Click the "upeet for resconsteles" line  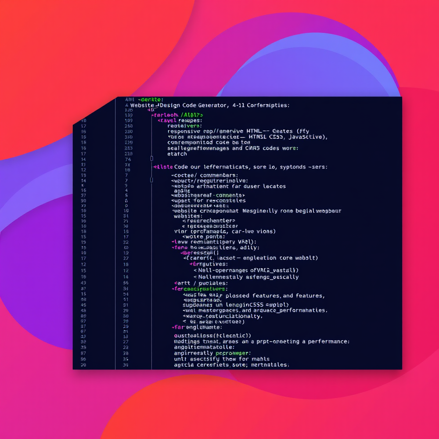coord(209,201)
